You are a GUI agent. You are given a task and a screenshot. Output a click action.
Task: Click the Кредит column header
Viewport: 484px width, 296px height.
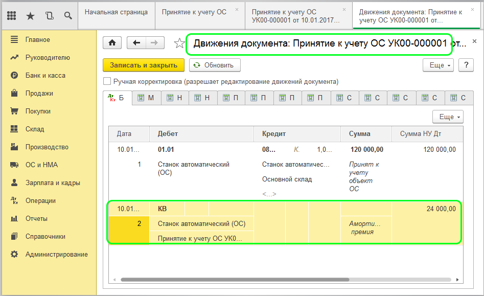coord(297,133)
